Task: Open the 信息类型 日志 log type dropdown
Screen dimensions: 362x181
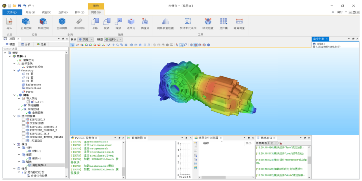Action: click(x=272, y=143)
